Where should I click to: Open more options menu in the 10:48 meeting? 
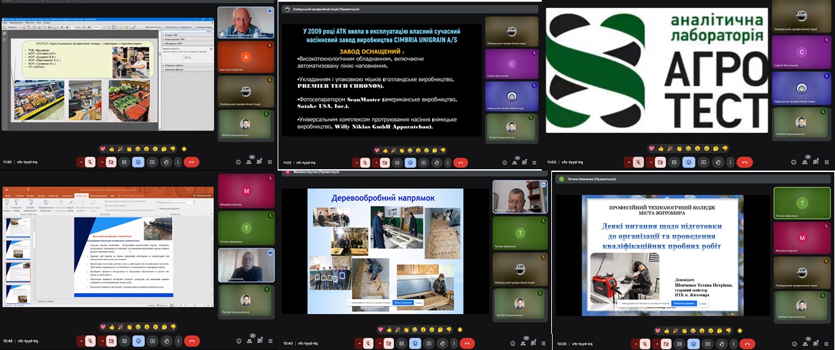[179, 341]
